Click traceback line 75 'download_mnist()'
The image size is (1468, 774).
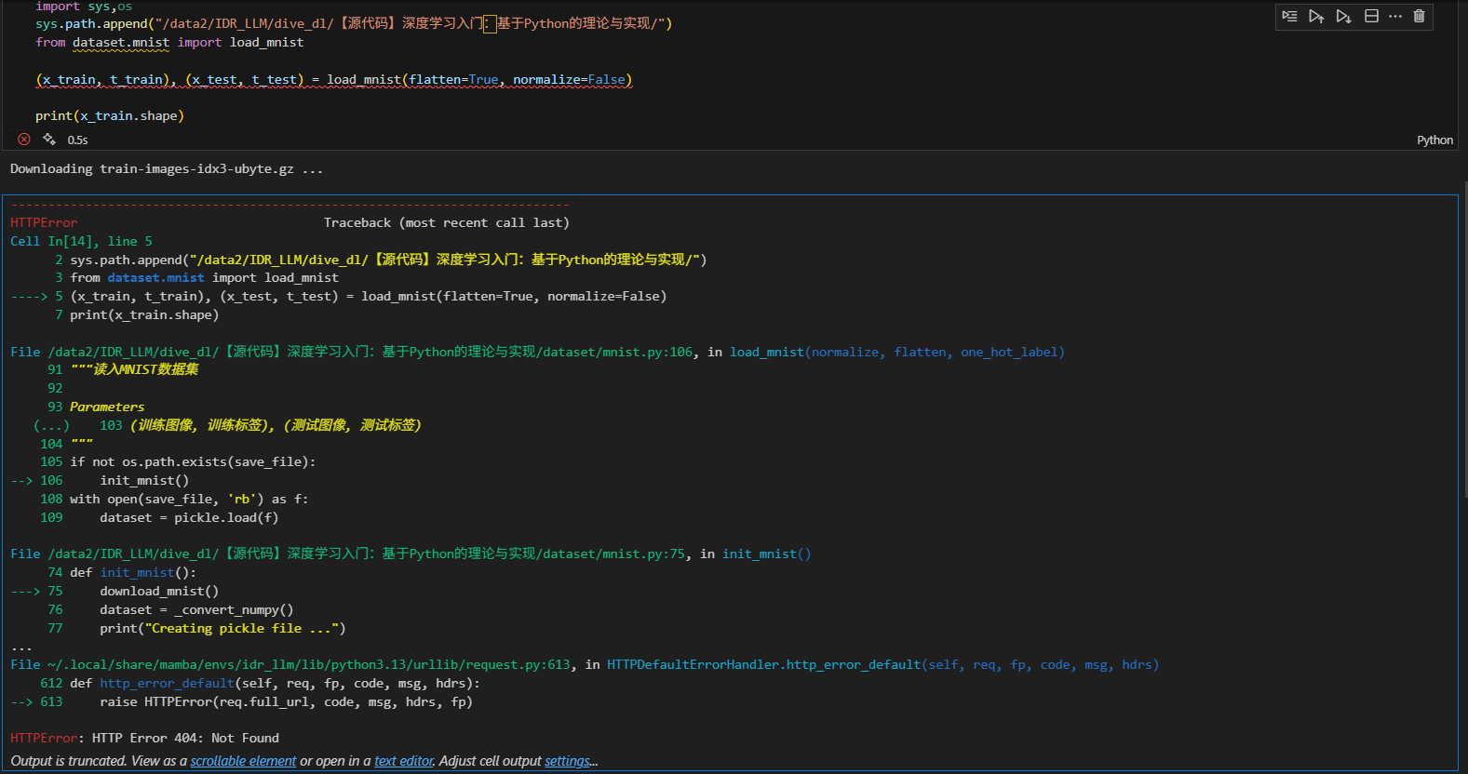159,591
